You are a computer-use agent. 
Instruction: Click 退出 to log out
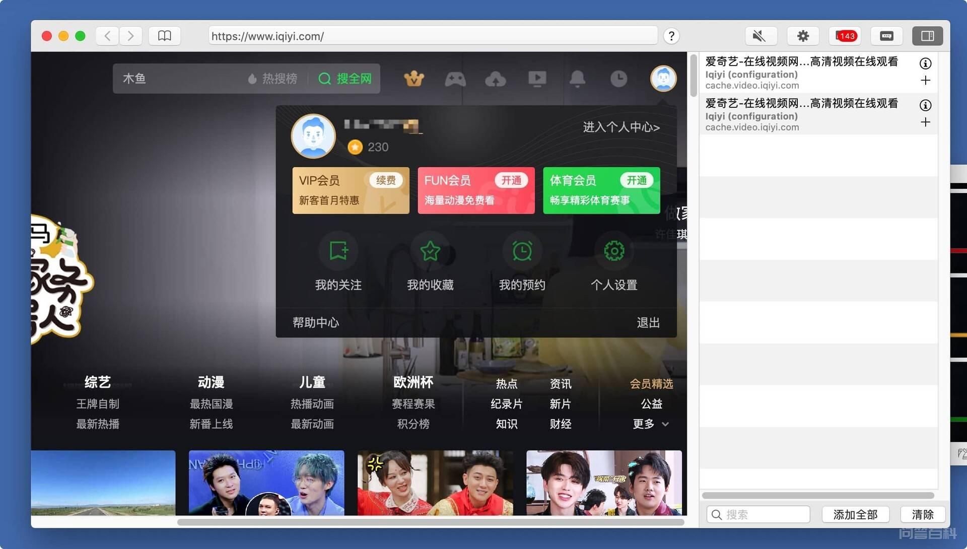click(x=648, y=322)
